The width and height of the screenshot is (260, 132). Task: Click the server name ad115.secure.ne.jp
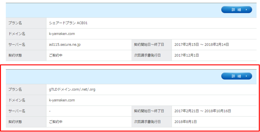coord(65,45)
